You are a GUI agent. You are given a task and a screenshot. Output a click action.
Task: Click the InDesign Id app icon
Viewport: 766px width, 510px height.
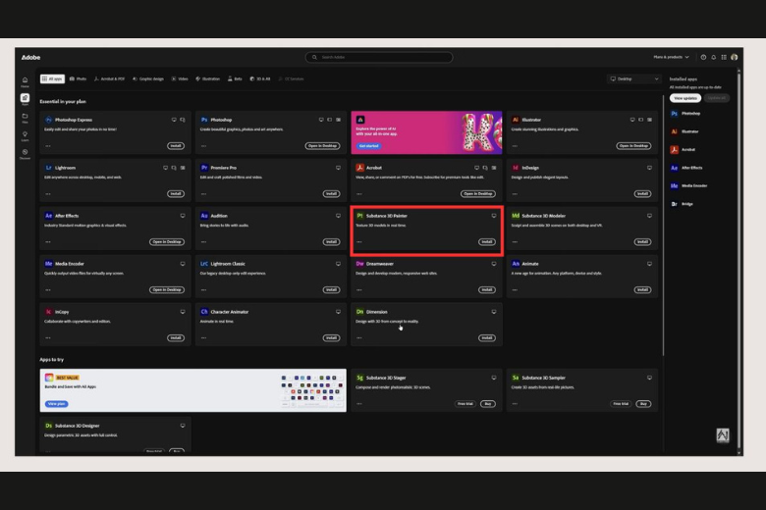click(x=516, y=168)
